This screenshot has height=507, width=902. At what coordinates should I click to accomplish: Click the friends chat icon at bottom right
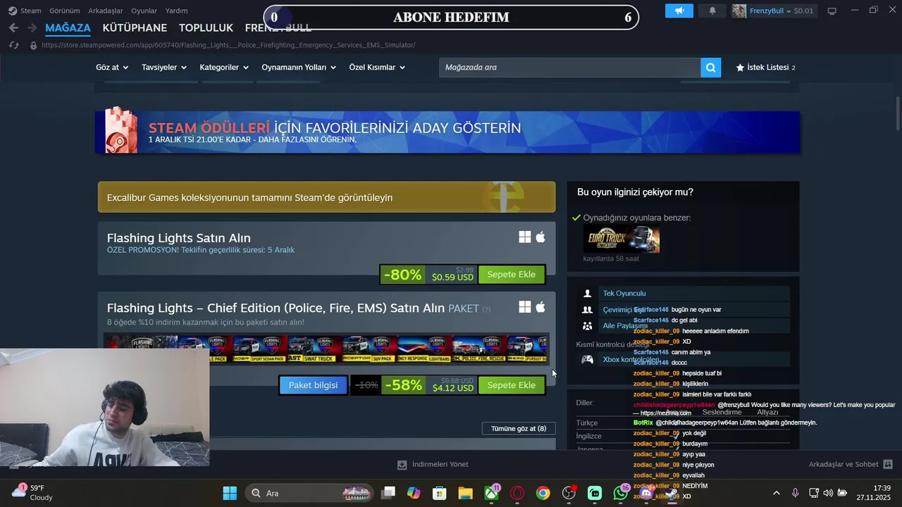[888, 465]
